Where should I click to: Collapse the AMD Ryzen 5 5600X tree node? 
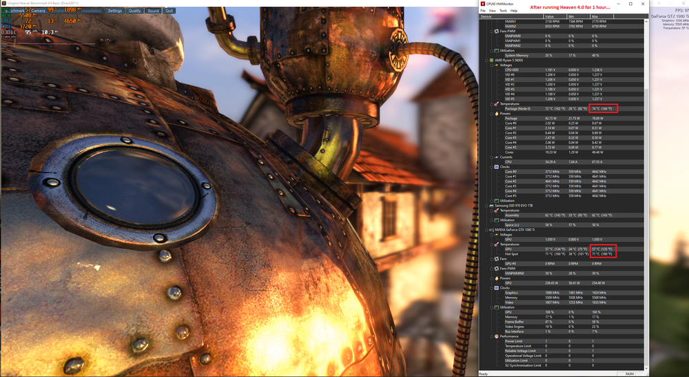(x=486, y=60)
